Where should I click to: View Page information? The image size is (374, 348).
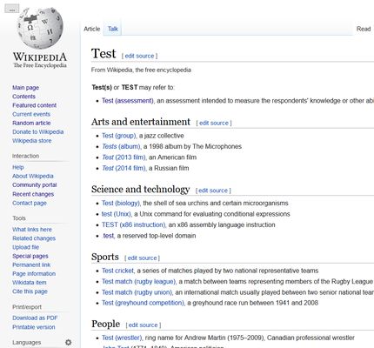point(34,274)
